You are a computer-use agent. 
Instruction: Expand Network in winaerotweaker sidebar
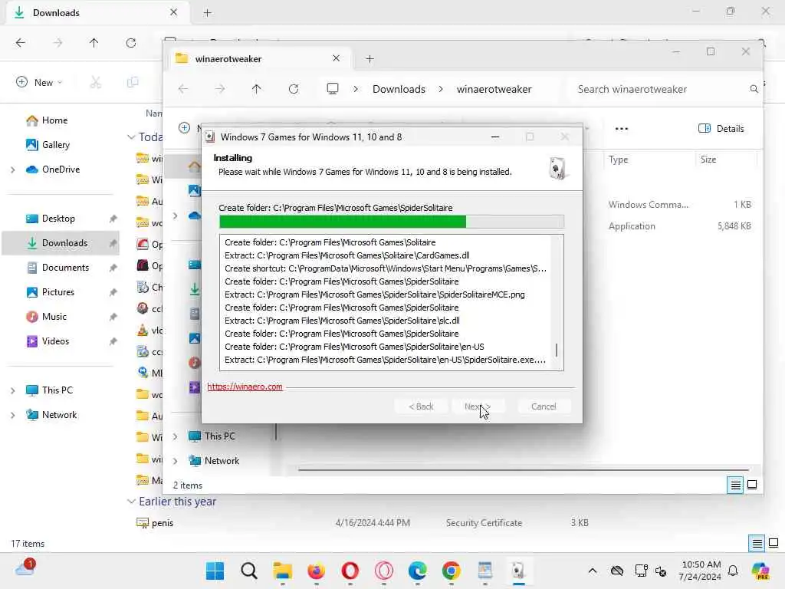(176, 461)
